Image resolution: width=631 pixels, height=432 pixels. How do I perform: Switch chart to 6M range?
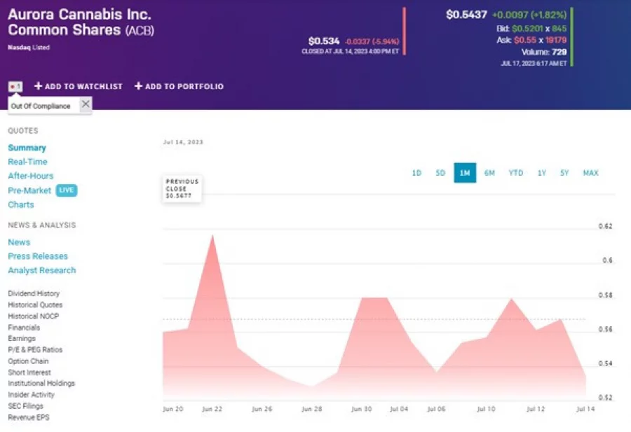click(489, 173)
